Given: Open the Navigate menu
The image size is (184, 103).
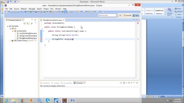Looking at the screenshot, I should pyautogui.click(x=32, y=9).
